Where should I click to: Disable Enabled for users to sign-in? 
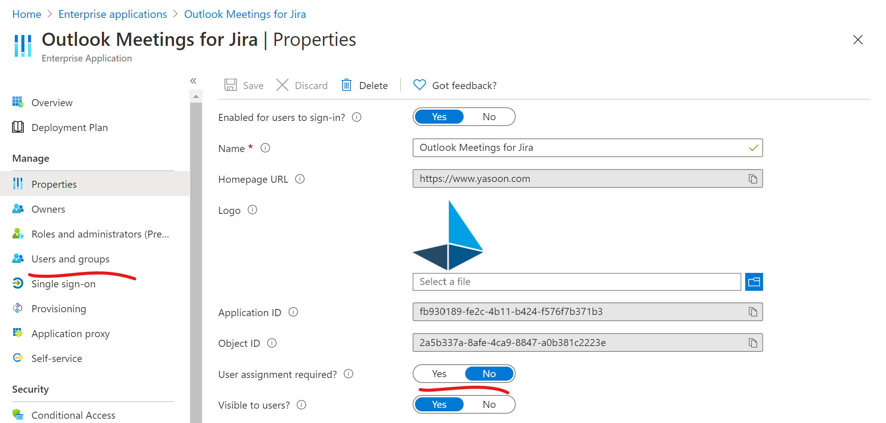[489, 117]
